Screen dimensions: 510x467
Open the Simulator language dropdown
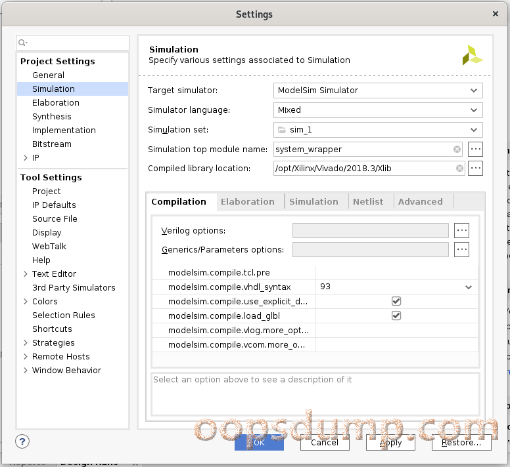coord(378,110)
